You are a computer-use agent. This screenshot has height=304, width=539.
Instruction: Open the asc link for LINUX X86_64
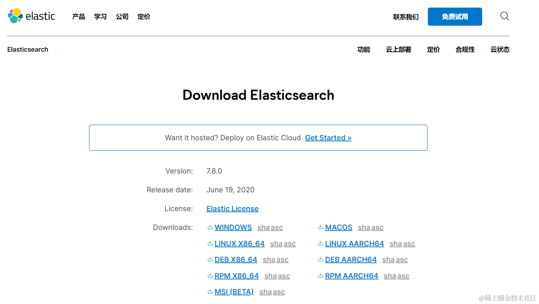(290, 244)
